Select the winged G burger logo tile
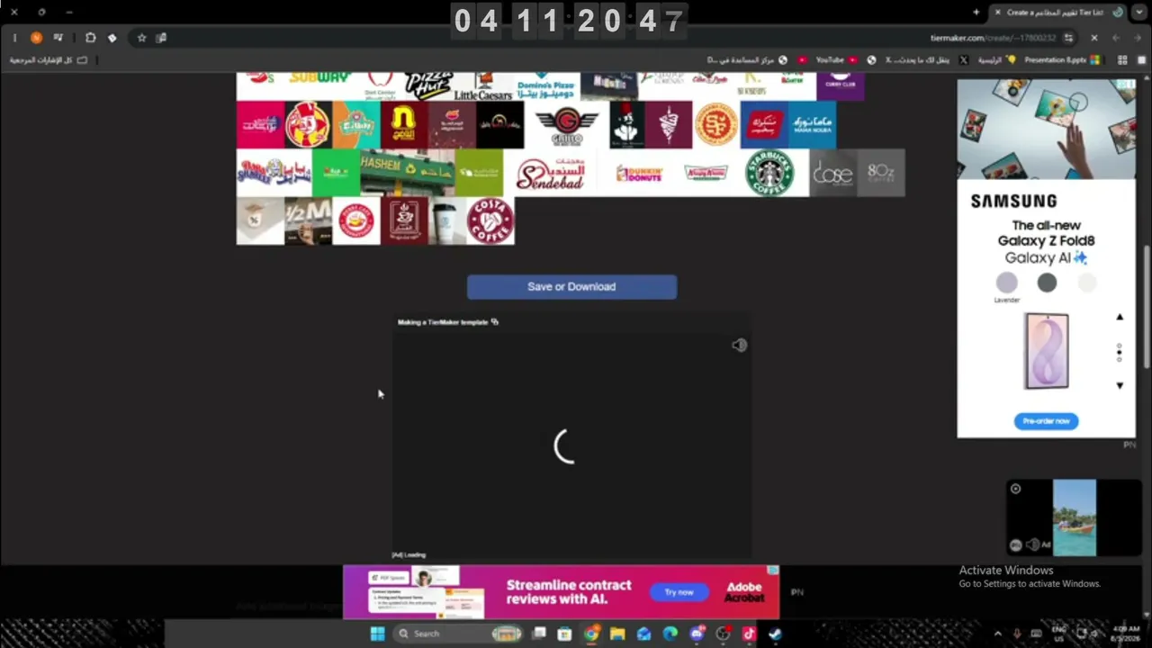The width and height of the screenshot is (1152, 648). pos(566,124)
